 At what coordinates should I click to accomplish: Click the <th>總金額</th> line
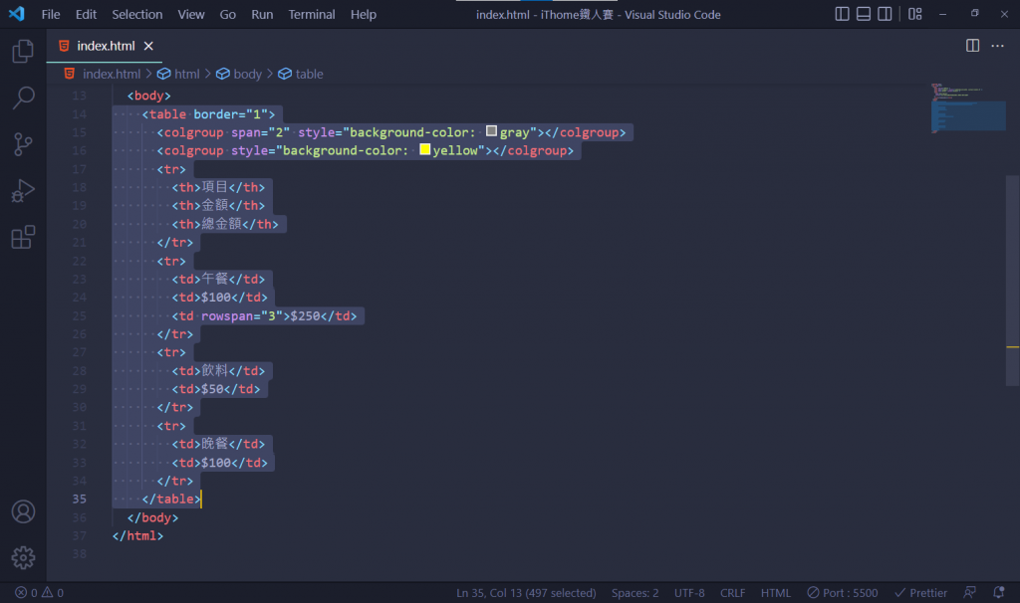click(x=225, y=224)
